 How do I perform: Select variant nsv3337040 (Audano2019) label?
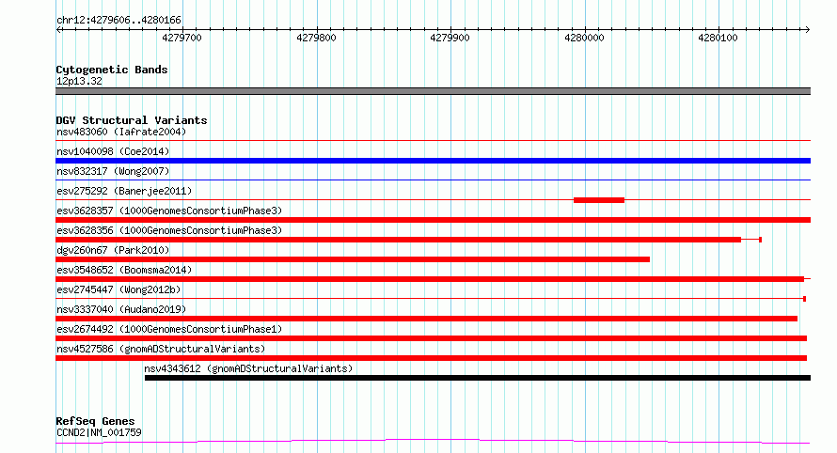point(121,309)
